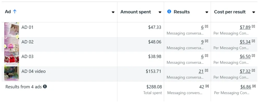Click the AD 04 video ad name
The image size is (259, 103).
pyautogui.click(x=33, y=71)
